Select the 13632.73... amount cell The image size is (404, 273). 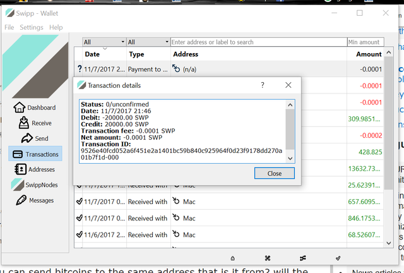pyautogui.click(x=365, y=169)
